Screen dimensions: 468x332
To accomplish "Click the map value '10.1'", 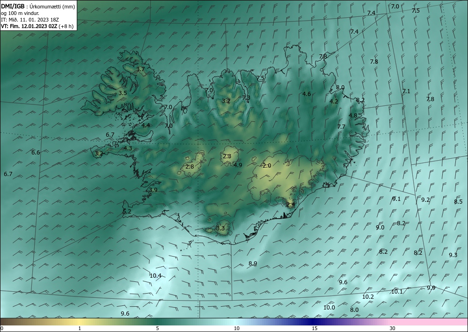I will [x=397, y=292].
